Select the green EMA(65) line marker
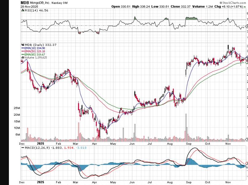The height and width of the screenshot is (185, 248). point(22,54)
